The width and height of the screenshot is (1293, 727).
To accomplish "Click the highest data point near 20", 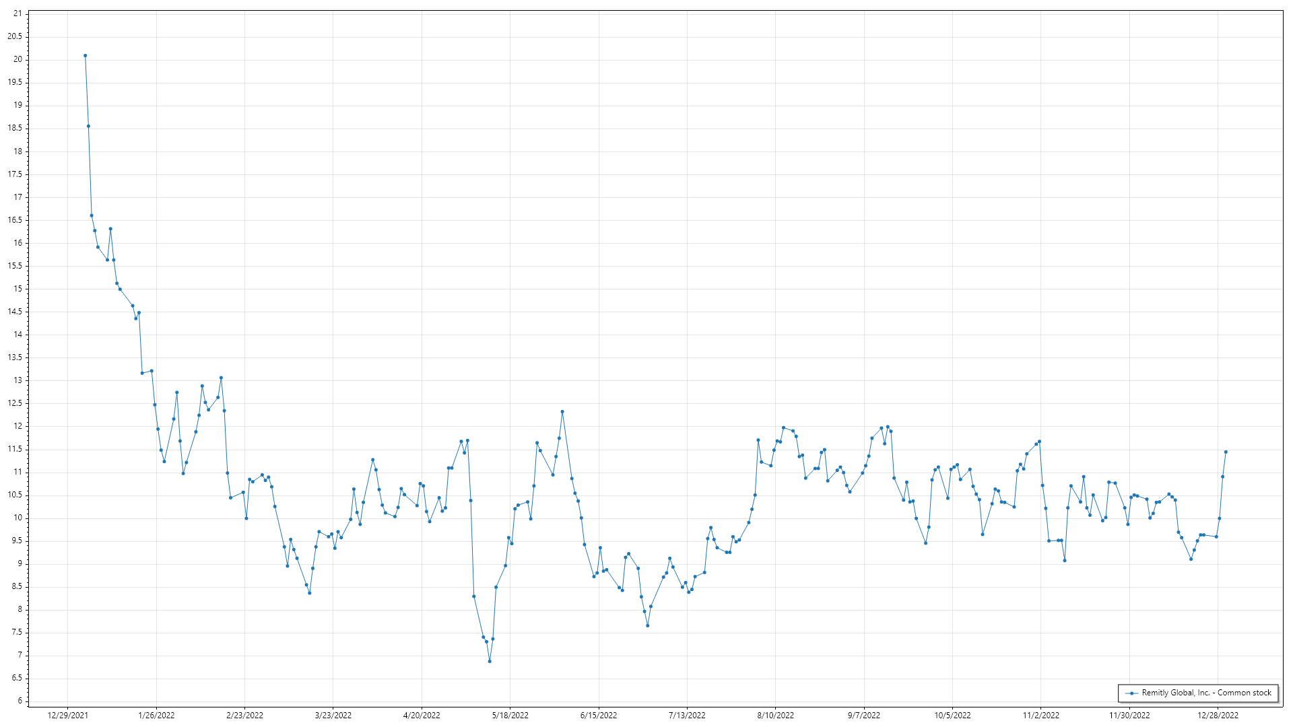I will click(85, 56).
